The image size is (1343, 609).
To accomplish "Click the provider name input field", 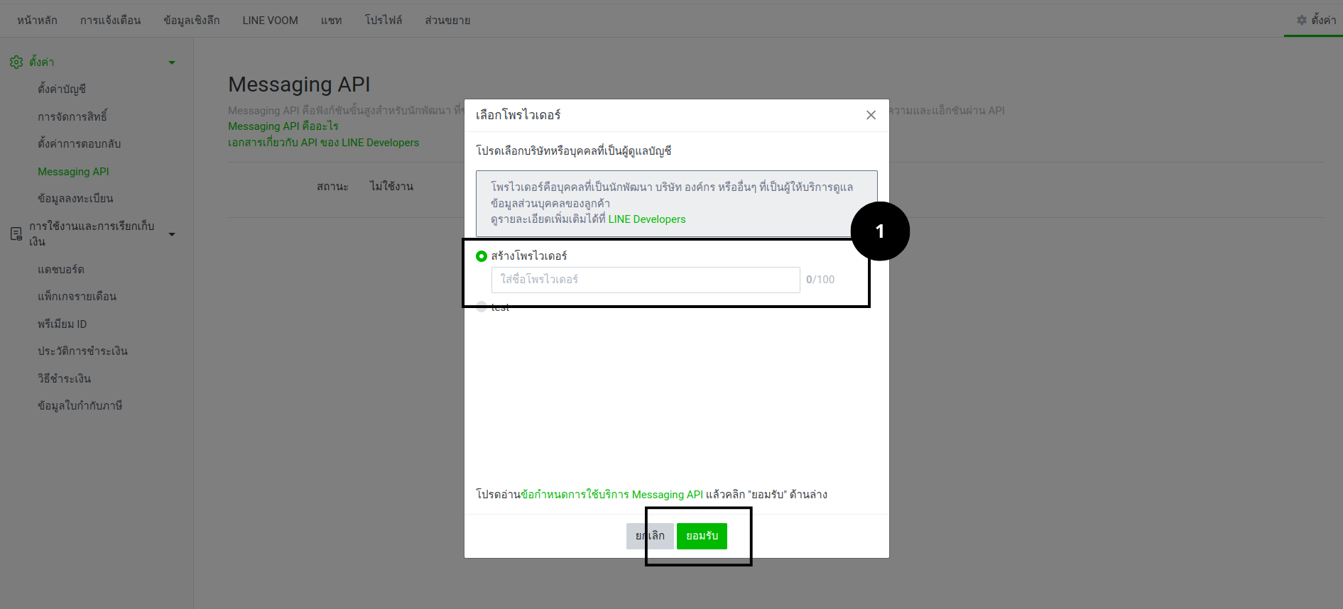I will [x=646, y=280].
